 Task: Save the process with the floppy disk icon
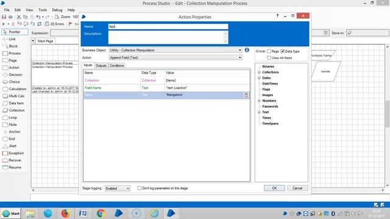(4, 17)
